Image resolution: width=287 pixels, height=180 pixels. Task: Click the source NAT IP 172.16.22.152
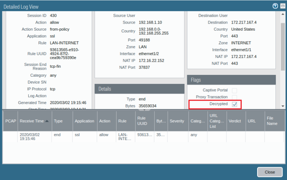click(x=151, y=61)
